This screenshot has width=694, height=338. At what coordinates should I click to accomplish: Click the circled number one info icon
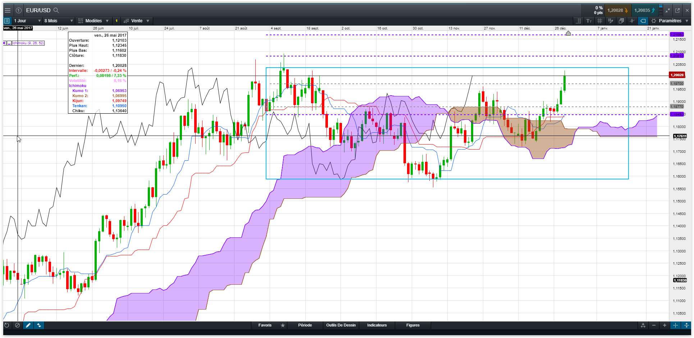tap(19, 10)
